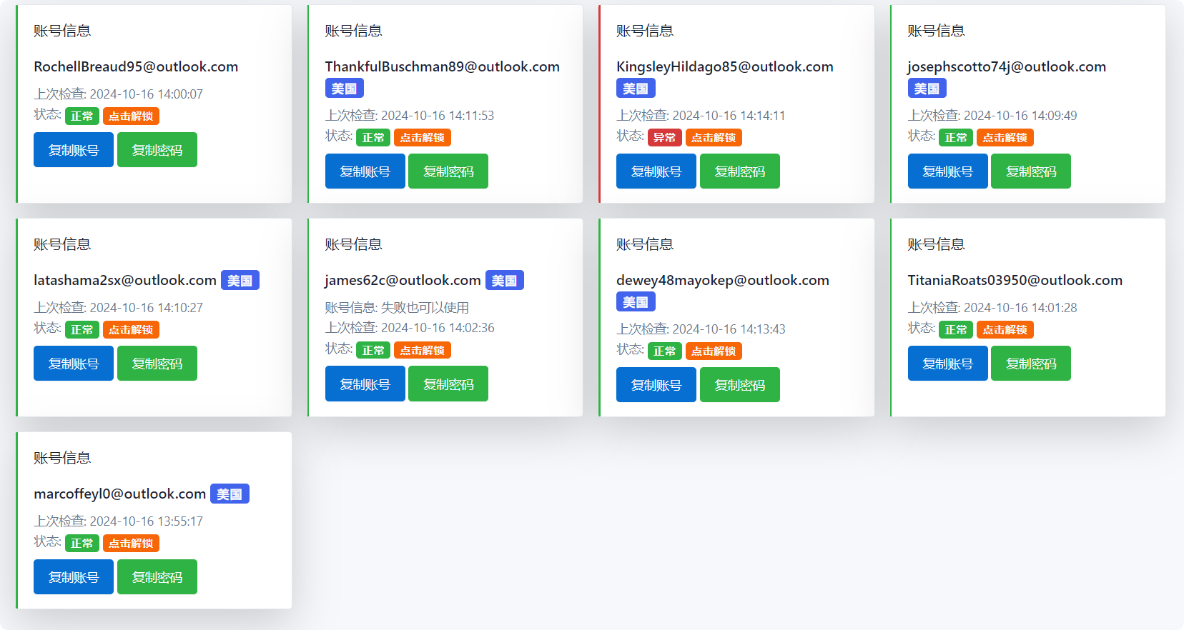Select email text dewey48mayokep@outlook.com
Image resolution: width=1184 pixels, height=630 pixels.
(723, 280)
